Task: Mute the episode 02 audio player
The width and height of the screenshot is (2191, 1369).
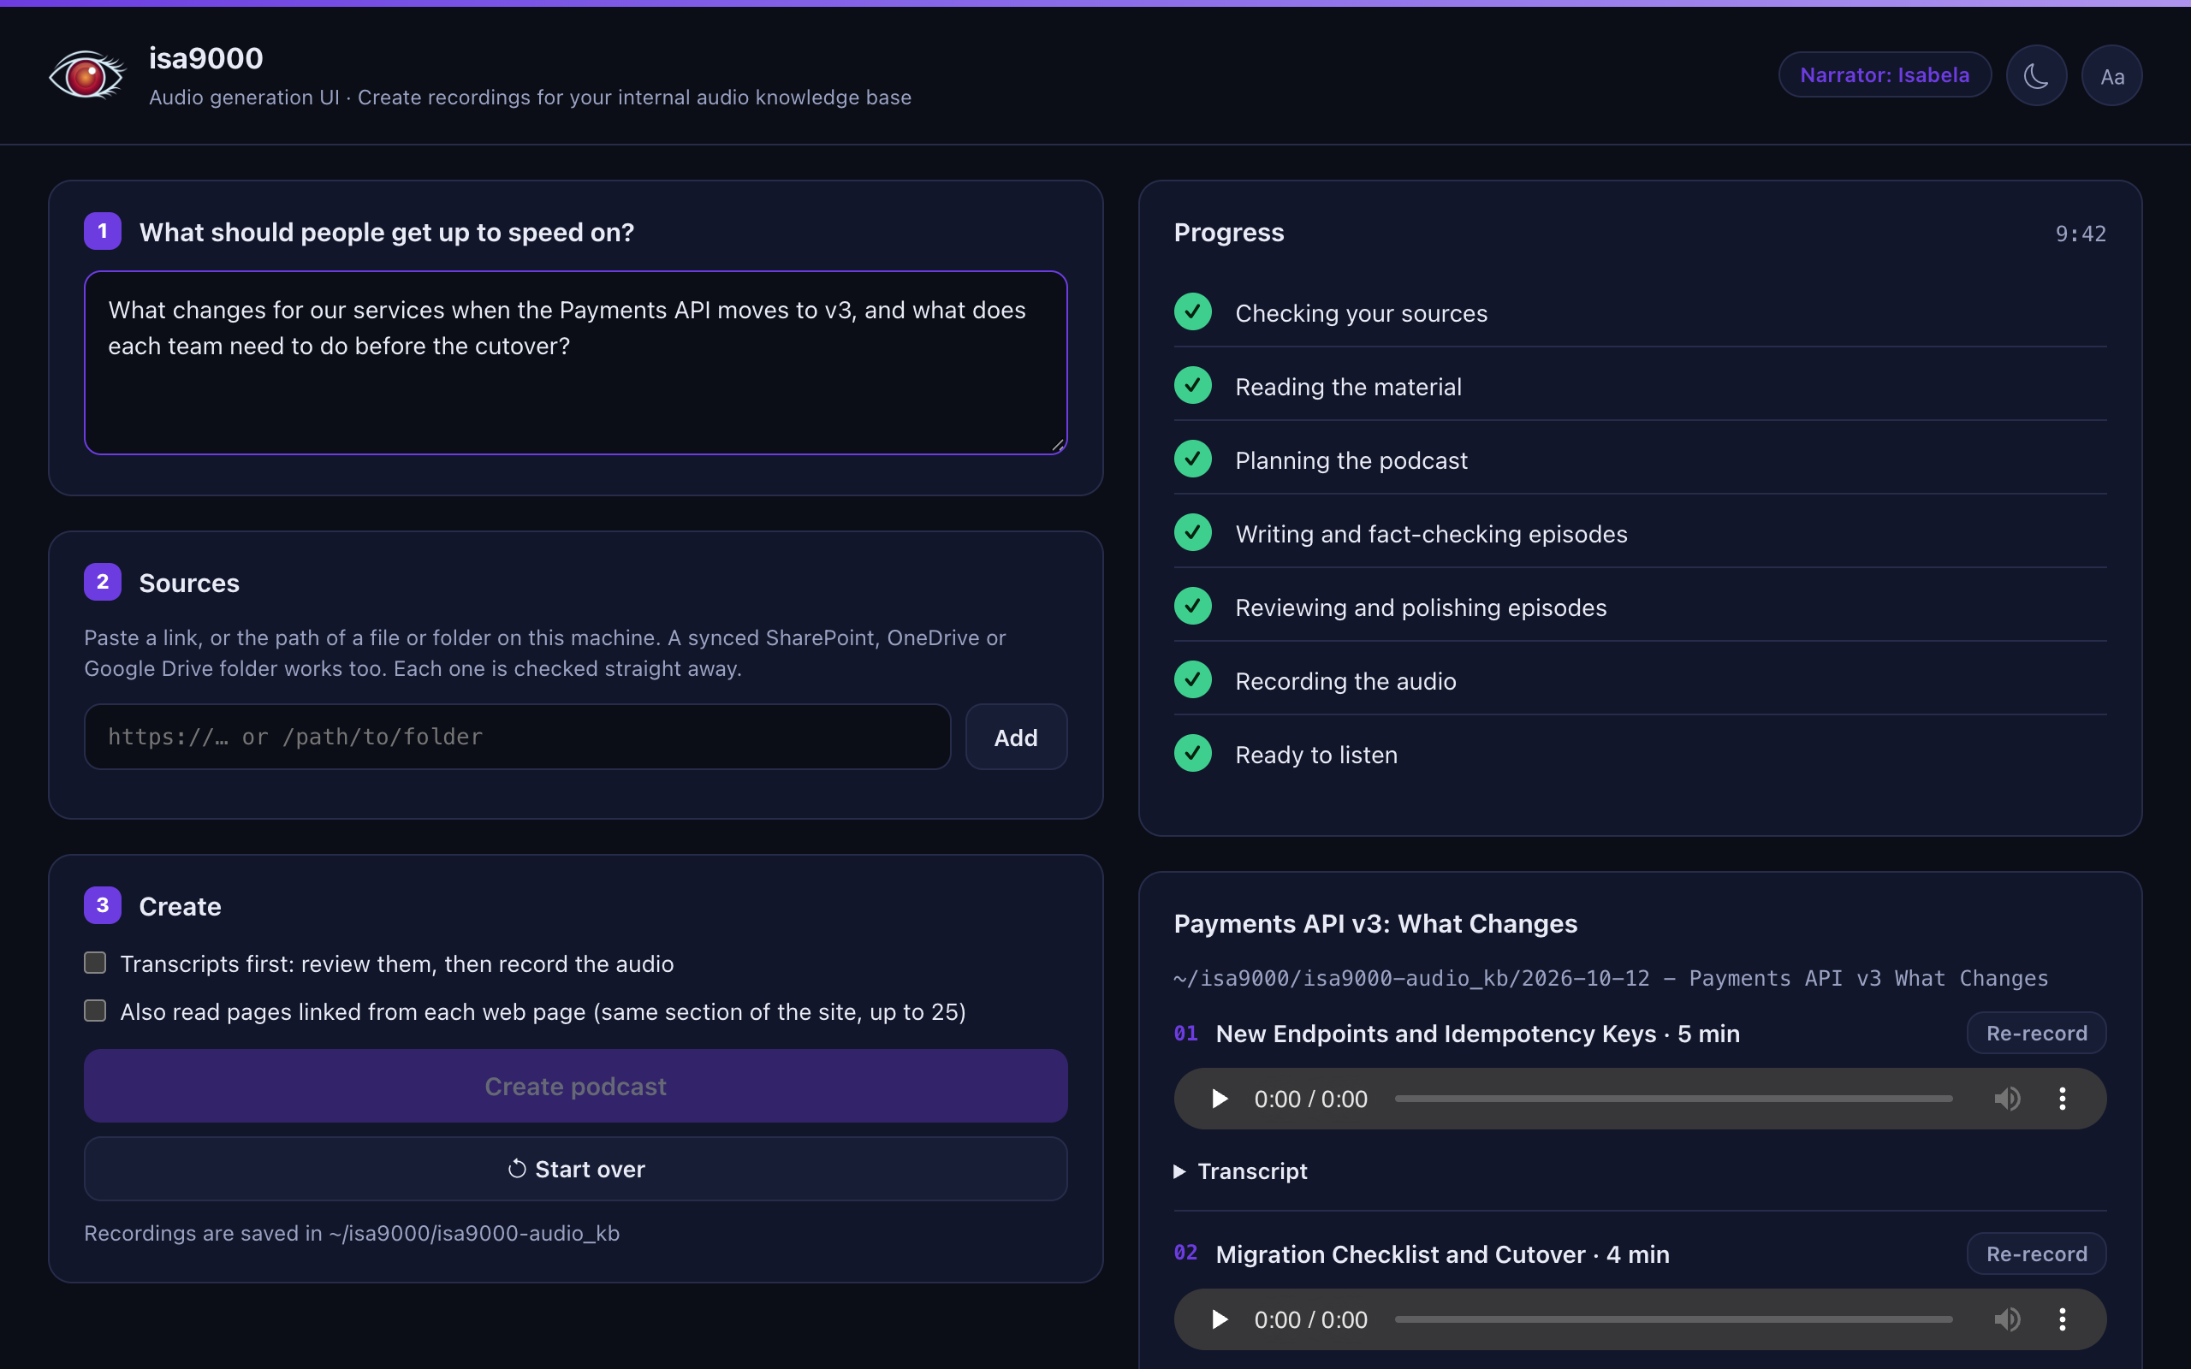Action: click(2006, 1319)
